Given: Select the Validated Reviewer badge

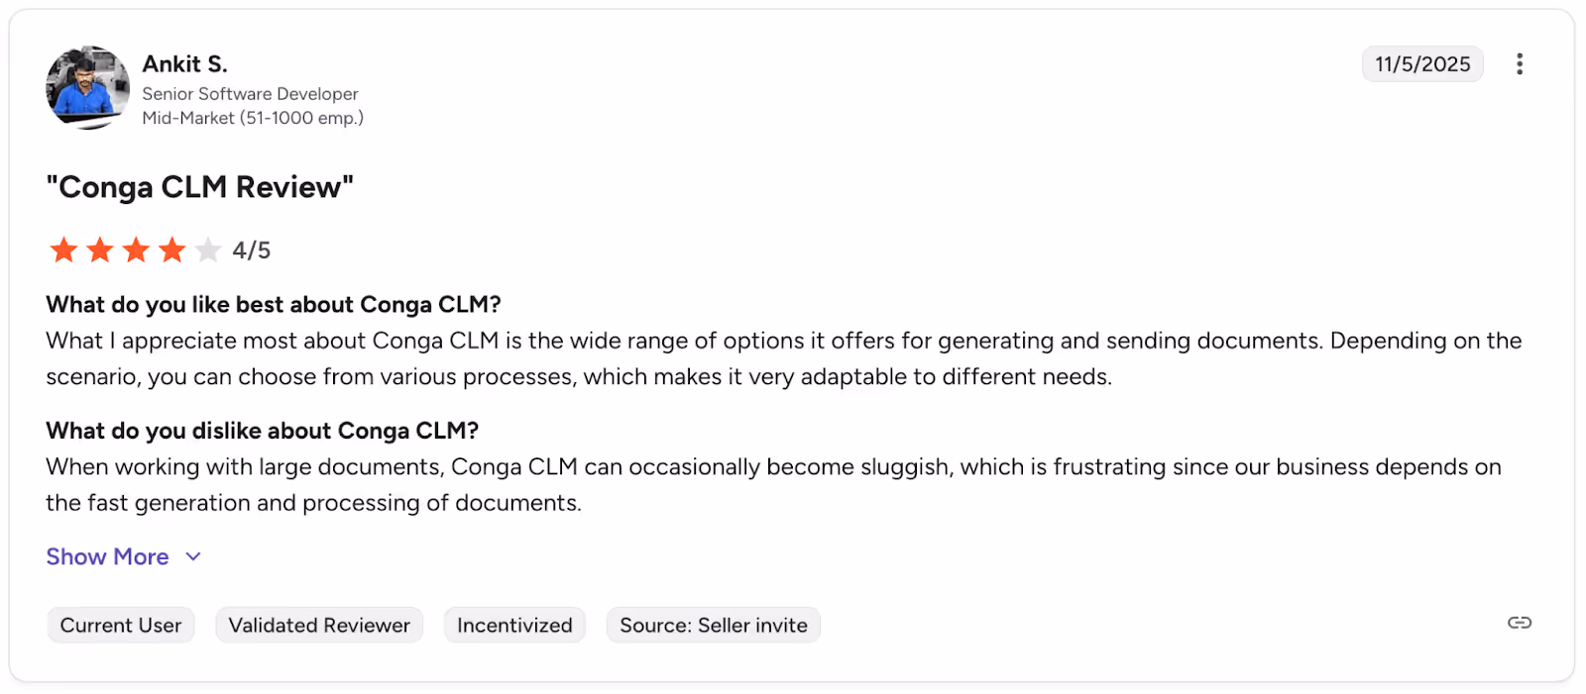Looking at the screenshot, I should point(318,625).
